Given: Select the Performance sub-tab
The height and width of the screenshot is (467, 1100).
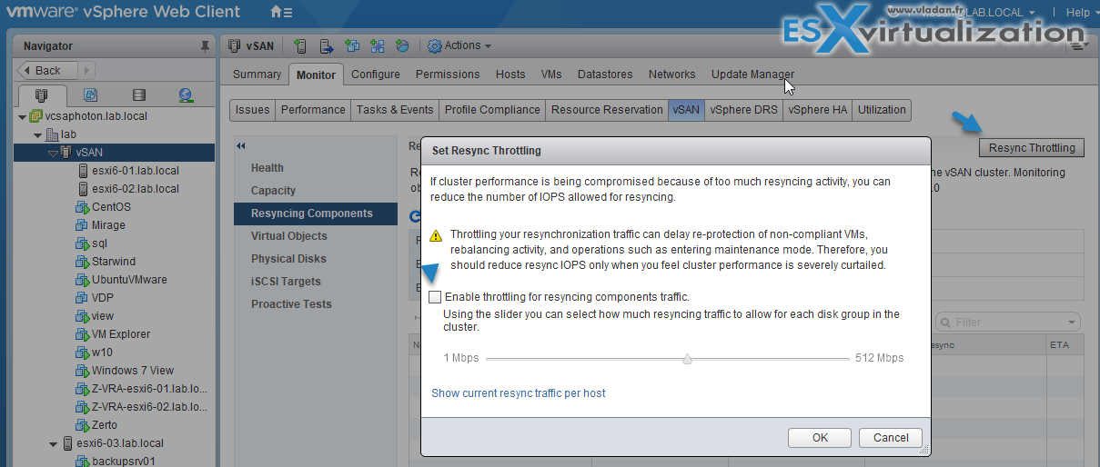Looking at the screenshot, I should (313, 110).
